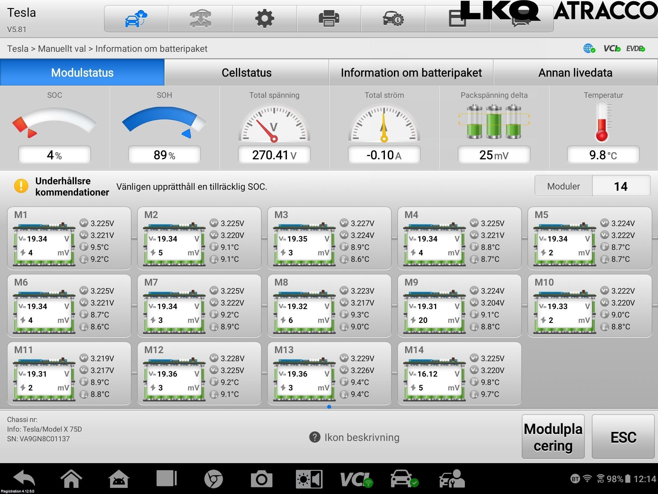Tap the SOC gauge
The width and height of the screenshot is (658, 494).
(x=54, y=122)
